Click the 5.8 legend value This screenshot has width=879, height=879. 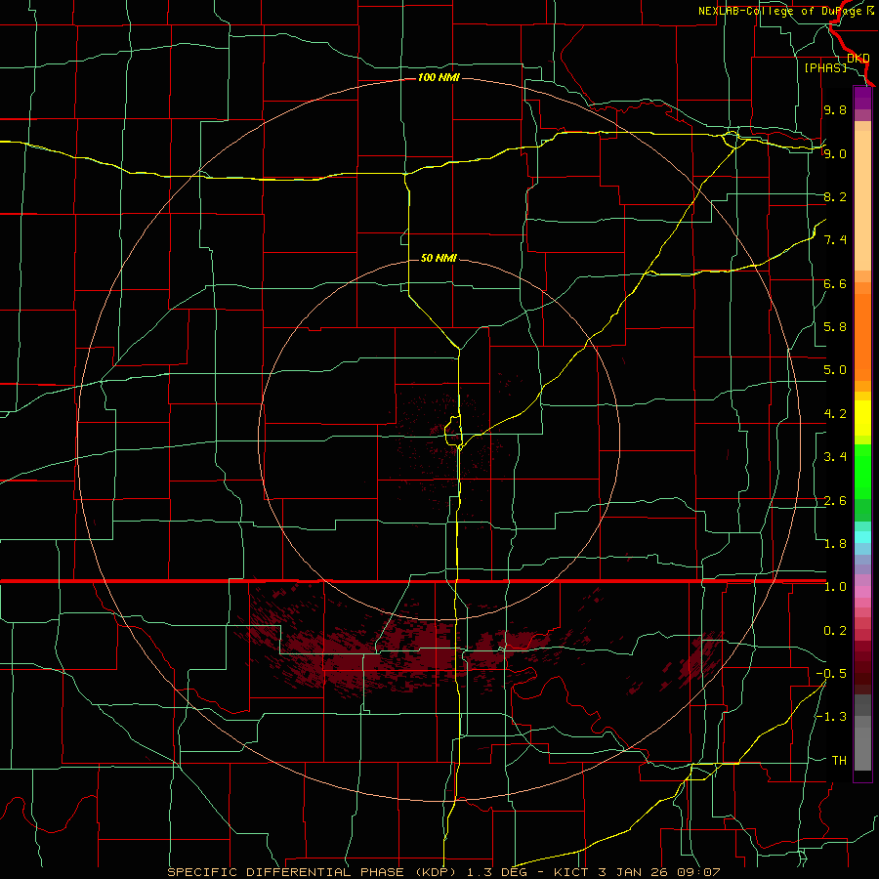point(835,327)
